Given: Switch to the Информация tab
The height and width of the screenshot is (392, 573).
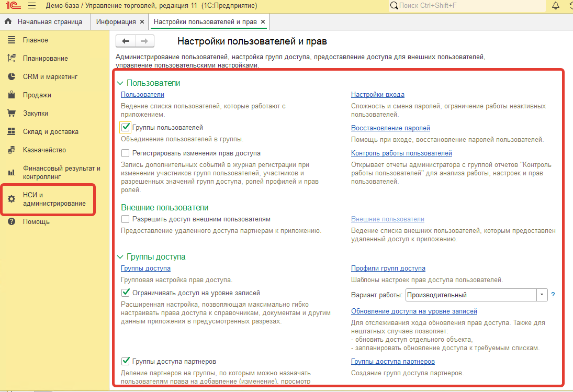Looking at the screenshot, I should point(116,22).
